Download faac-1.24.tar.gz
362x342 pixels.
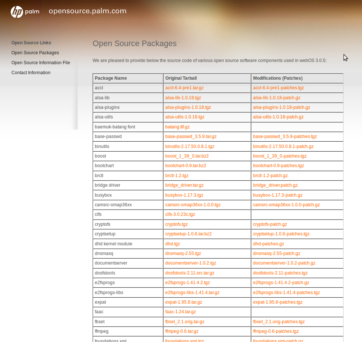point(180,311)
